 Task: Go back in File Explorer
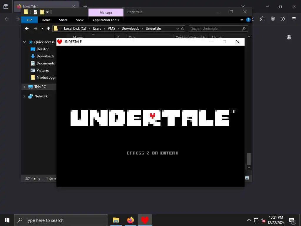tap(27, 29)
